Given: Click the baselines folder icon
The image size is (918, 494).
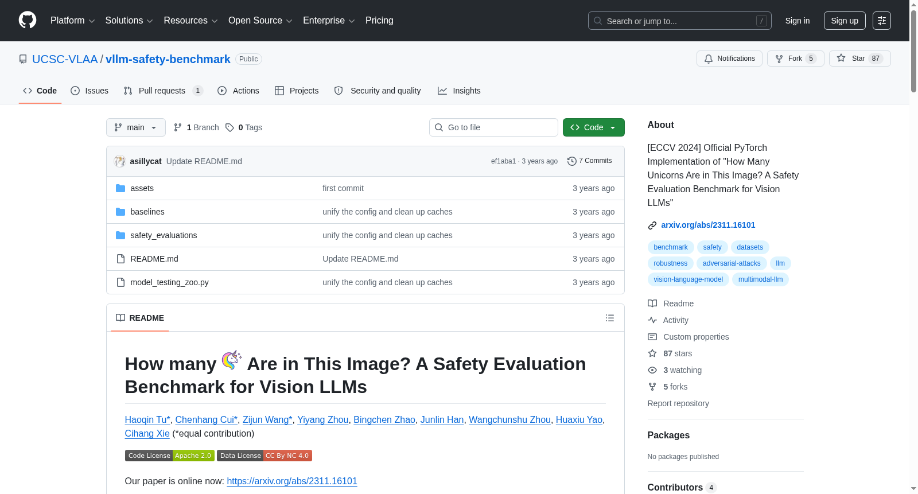Looking at the screenshot, I should click(x=120, y=212).
